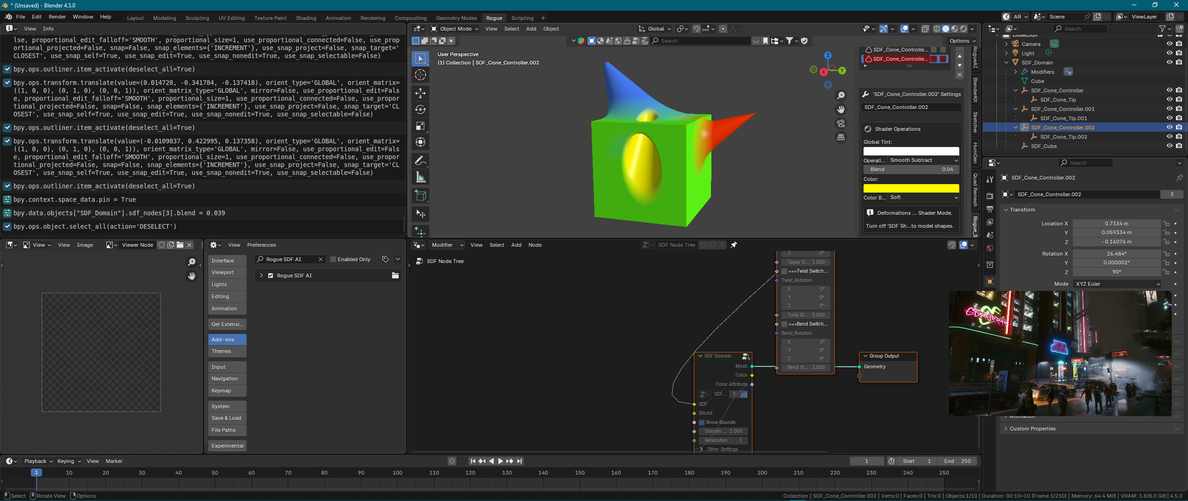
Task: Switch to the Scripting workspace tab
Action: pyautogui.click(x=522, y=18)
